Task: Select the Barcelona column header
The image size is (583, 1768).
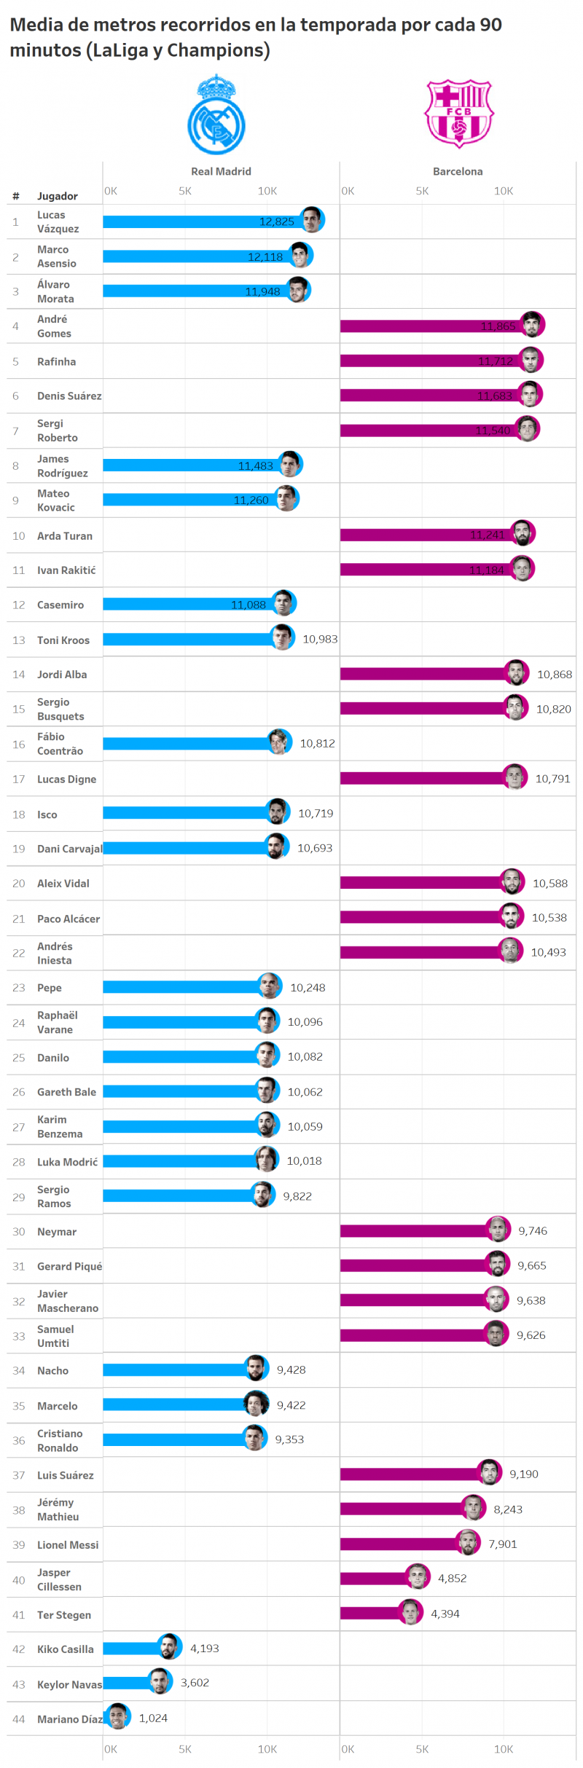Action: click(458, 172)
